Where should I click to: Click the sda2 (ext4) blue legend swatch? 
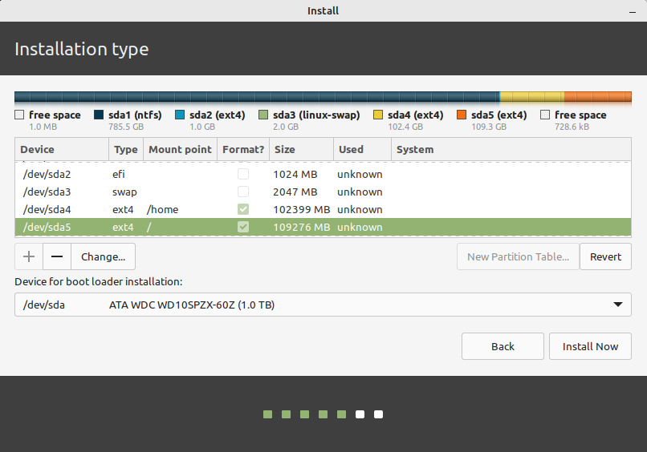point(180,115)
